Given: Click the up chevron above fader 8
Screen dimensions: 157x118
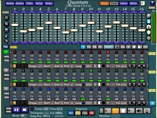Looking at the screenshot, I should click(x=74, y=12).
